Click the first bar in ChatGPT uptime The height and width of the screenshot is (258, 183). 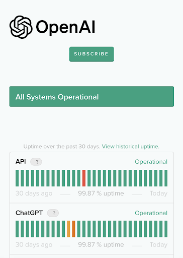[x=17, y=229]
